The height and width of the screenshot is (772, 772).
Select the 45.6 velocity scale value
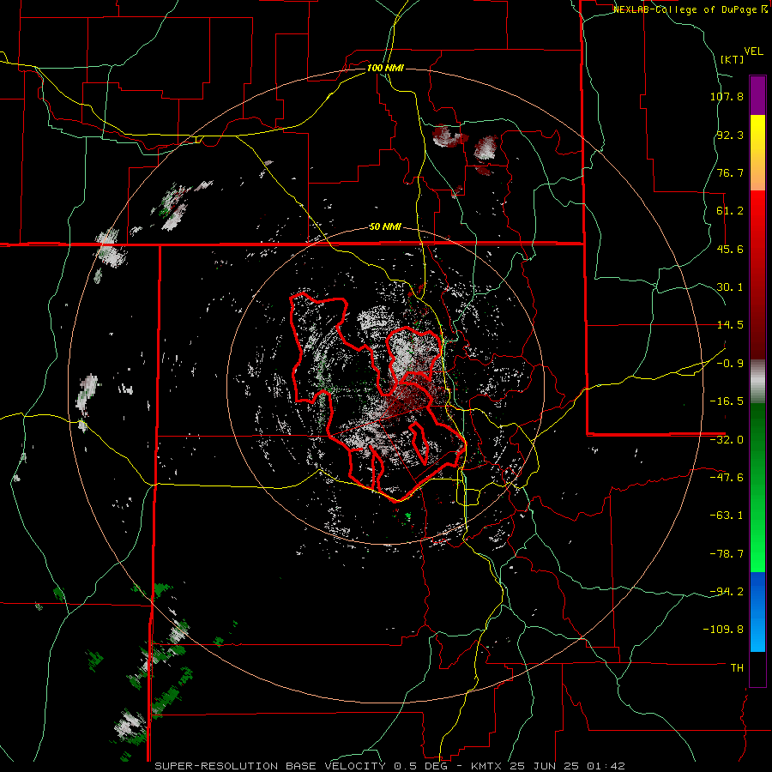[730, 249]
